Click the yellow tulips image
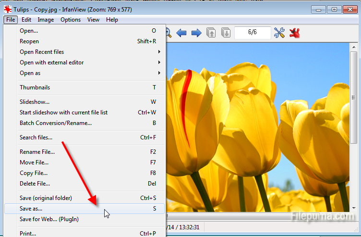The height and width of the screenshot is (237, 361). (x=259, y=125)
